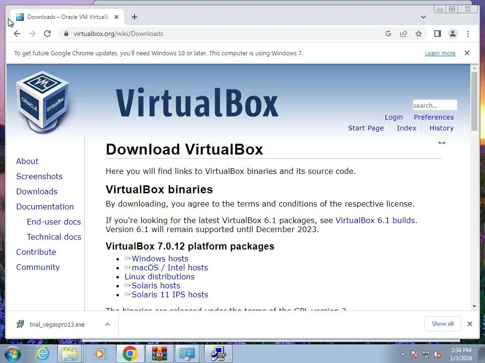The height and width of the screenshot is (363, 485).
Task: Expand the tab search dropdown arrow
Action: point(423,17)
